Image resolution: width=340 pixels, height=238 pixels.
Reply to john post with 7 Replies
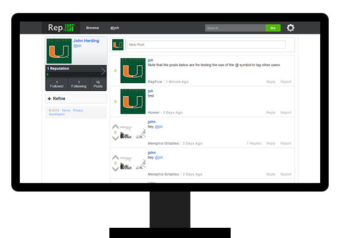[x=271, y=143]
